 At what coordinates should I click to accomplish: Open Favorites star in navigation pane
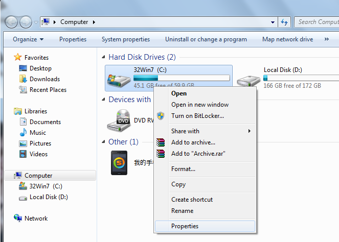click(18, 58)
